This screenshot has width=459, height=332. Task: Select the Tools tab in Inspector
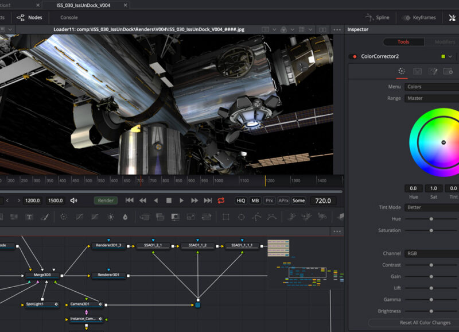[404, 42]
